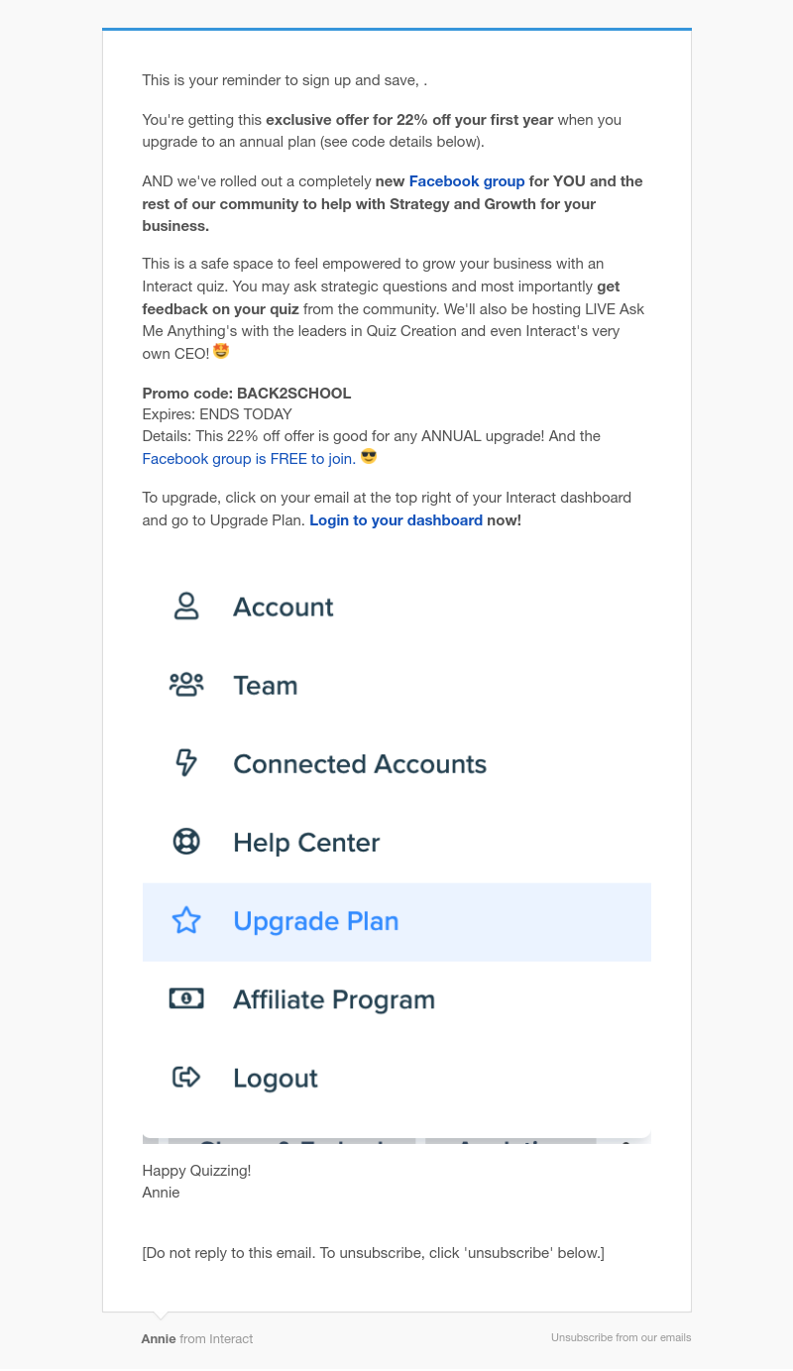
Task: Click the Upgrade Plan star icon
Action: point(186,921)
